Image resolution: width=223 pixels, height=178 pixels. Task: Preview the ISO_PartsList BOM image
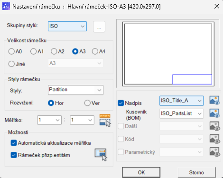click(x=214, y=113)
